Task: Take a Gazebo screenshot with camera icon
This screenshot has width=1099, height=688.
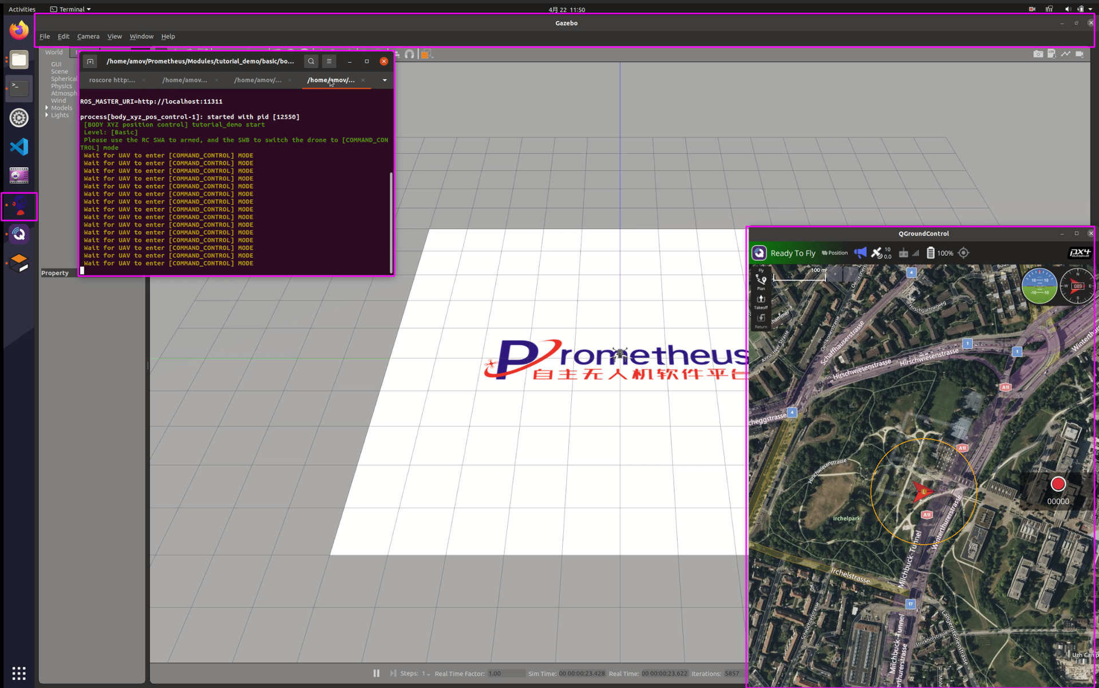Action: coord(1038,54)
